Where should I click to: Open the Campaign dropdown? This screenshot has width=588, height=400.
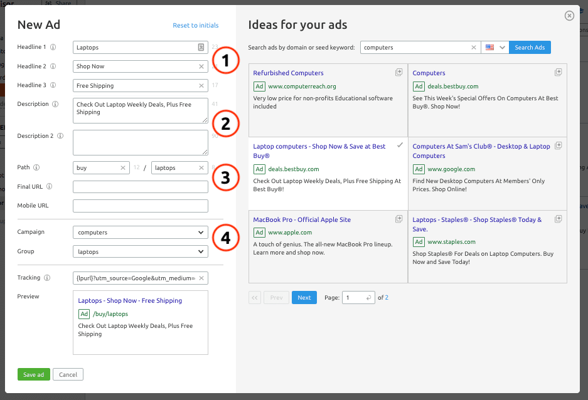tap(140, 233)
